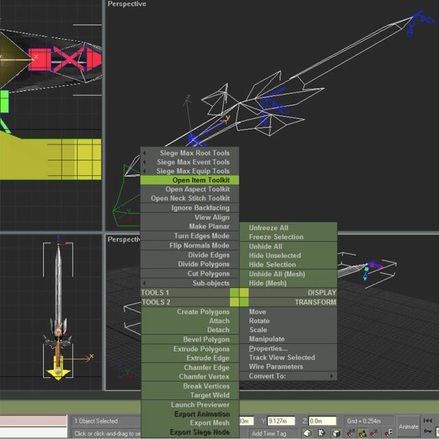Choose Cut Polygons
The image size is (439, 439).
[x=190, y=273]
